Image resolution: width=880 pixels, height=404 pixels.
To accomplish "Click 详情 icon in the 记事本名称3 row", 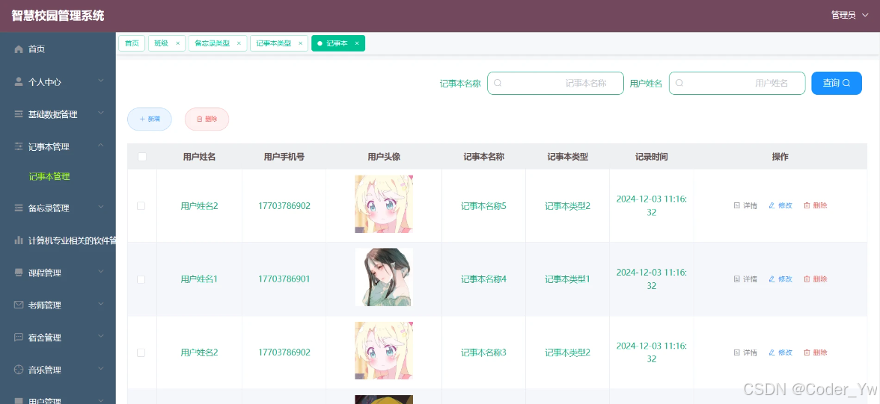I will pos(737,352).
